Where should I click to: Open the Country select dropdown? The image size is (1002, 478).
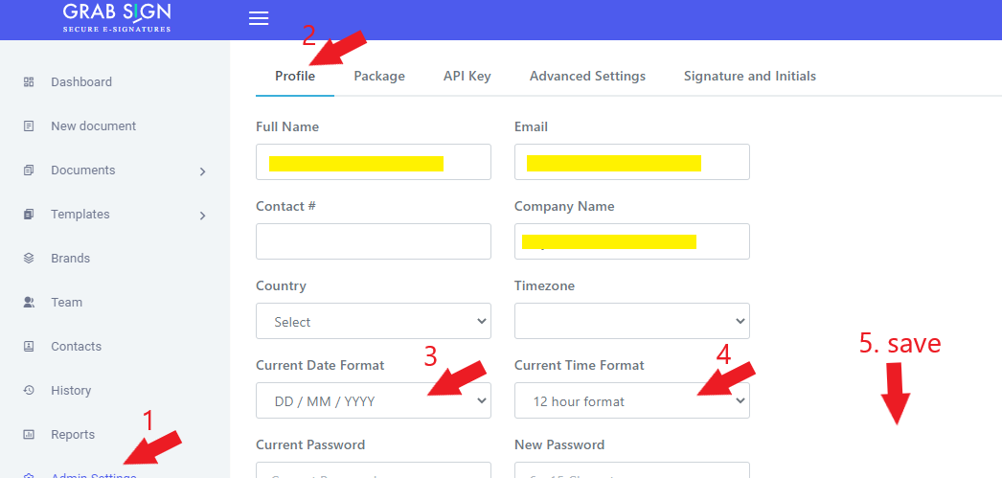coord(373,321)
